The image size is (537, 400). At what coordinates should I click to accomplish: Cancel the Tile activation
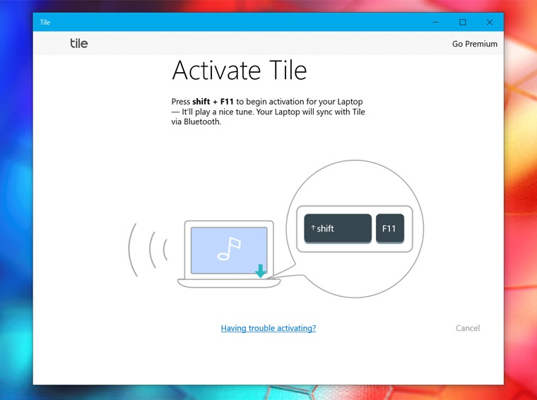(467, 328)
